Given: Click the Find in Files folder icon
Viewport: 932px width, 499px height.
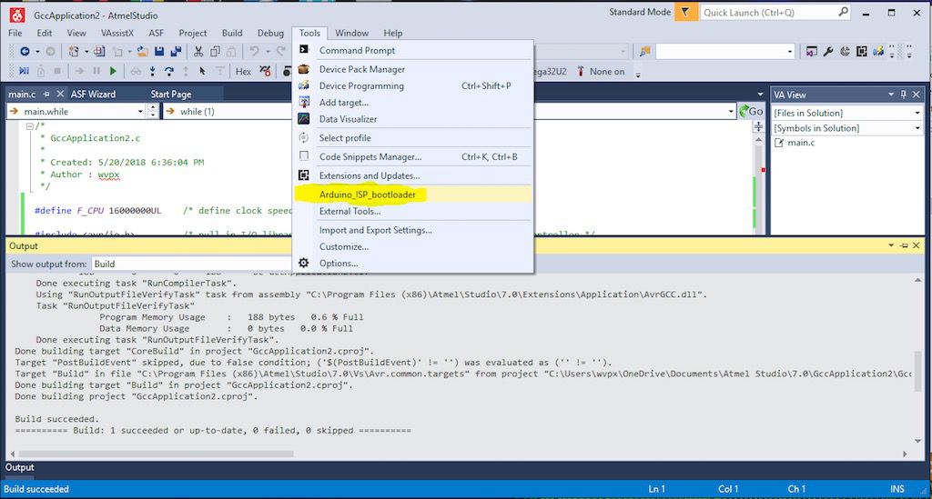Looking at the screenshot, I should click(x=644, y=52).
